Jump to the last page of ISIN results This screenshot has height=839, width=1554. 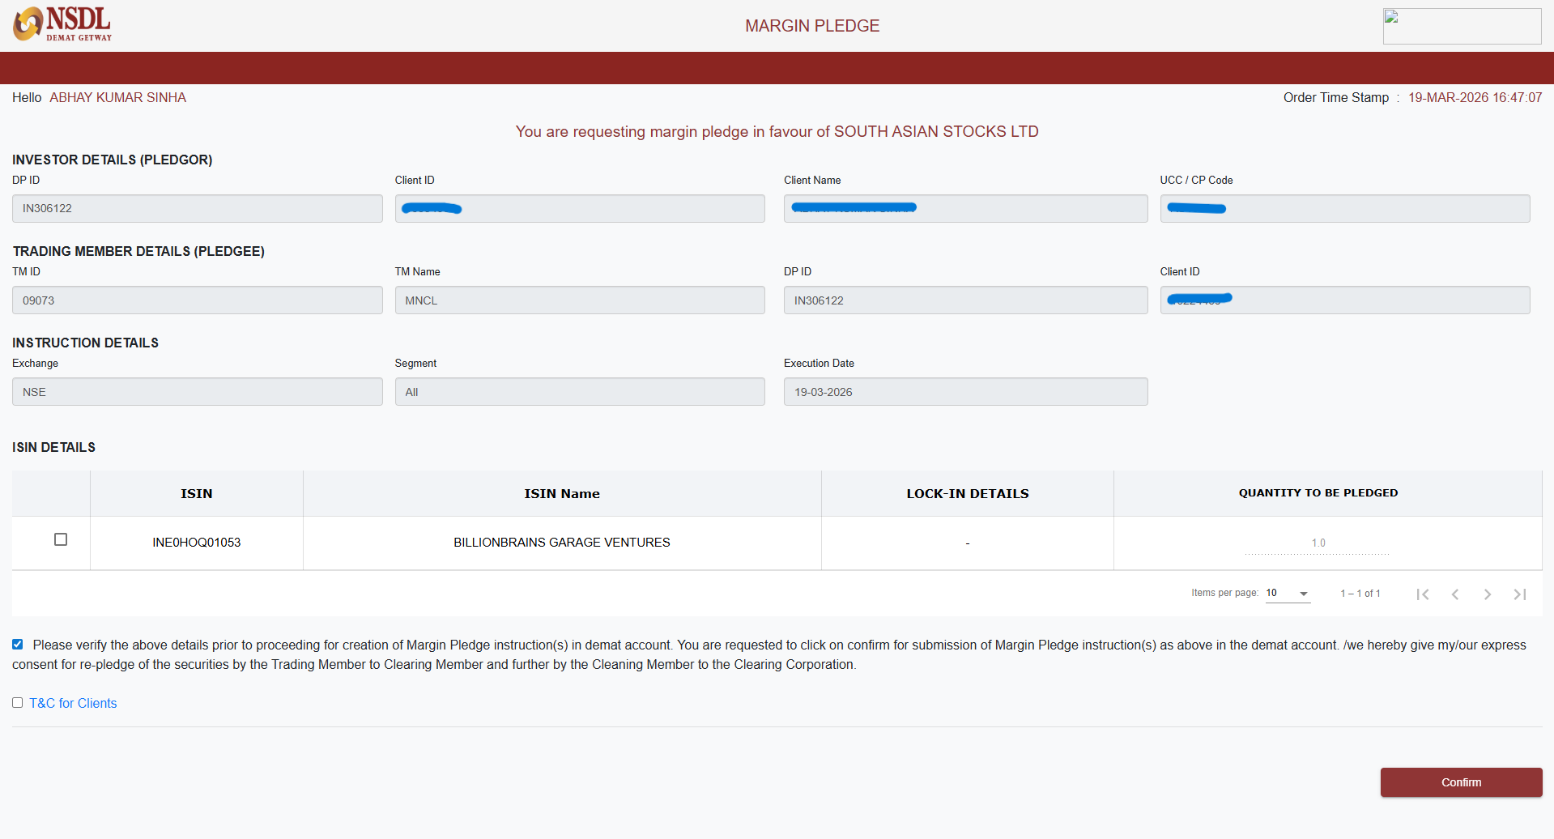point(1520,594)
